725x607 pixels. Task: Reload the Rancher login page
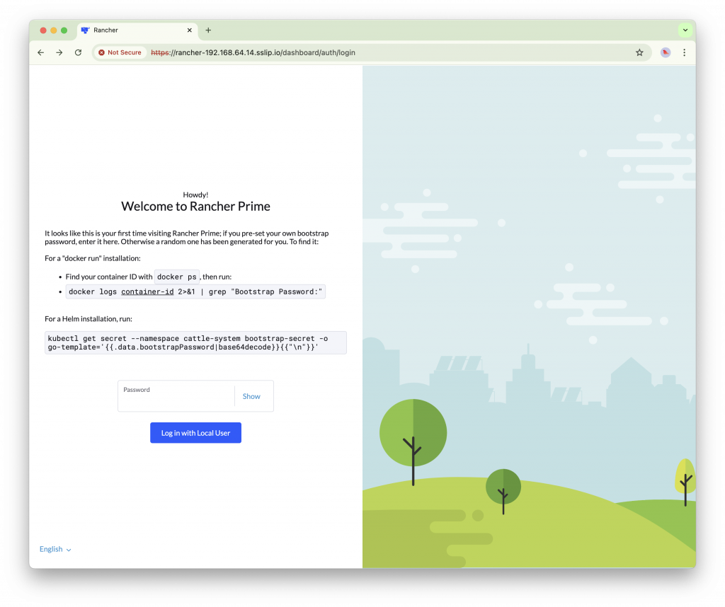coord(78,52)
